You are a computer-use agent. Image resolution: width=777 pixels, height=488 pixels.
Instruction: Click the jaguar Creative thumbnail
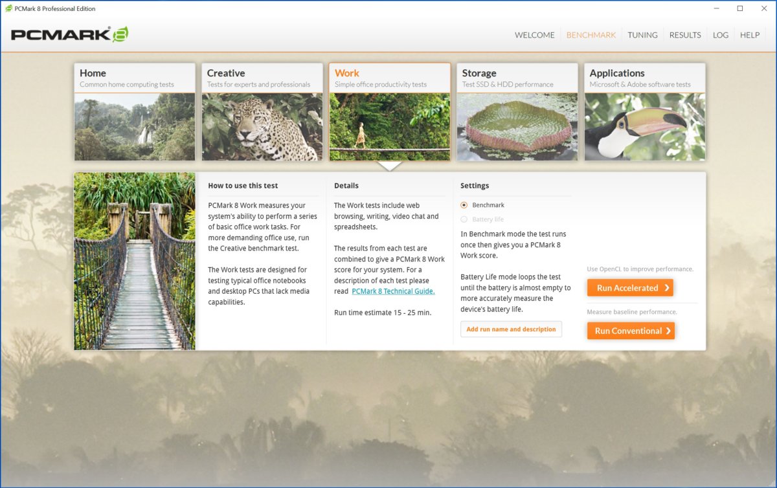pyautogui.click(x=262, y=127)
